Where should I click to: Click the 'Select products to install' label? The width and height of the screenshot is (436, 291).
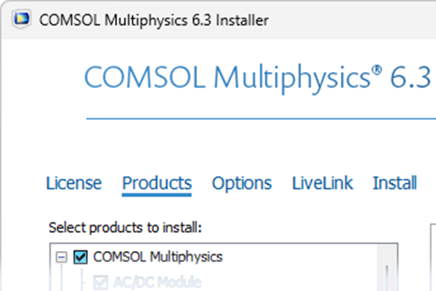124,228
